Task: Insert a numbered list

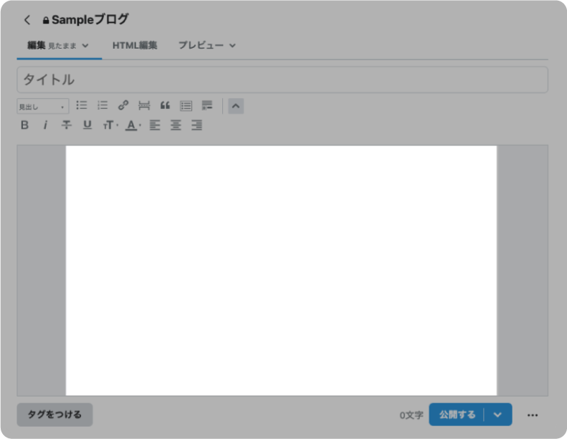Action: click(x=103, y=105)
